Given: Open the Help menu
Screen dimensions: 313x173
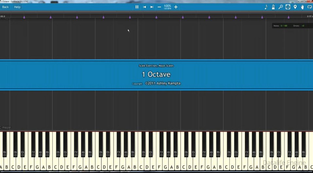Looking at the screenshot, I should coord(17,7).
